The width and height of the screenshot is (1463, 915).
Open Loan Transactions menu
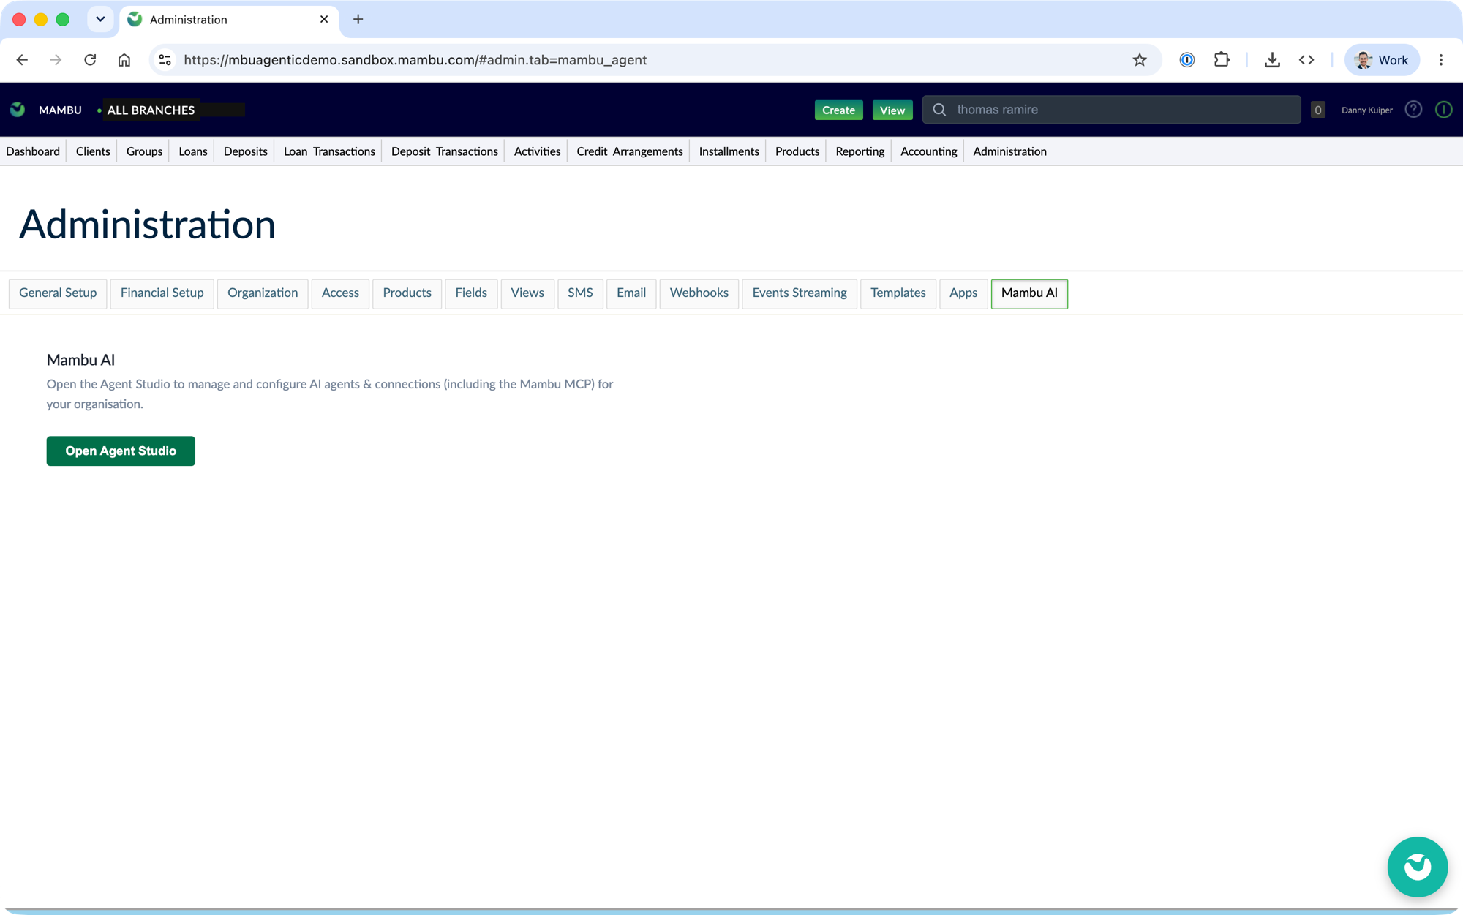click(329, 151)
